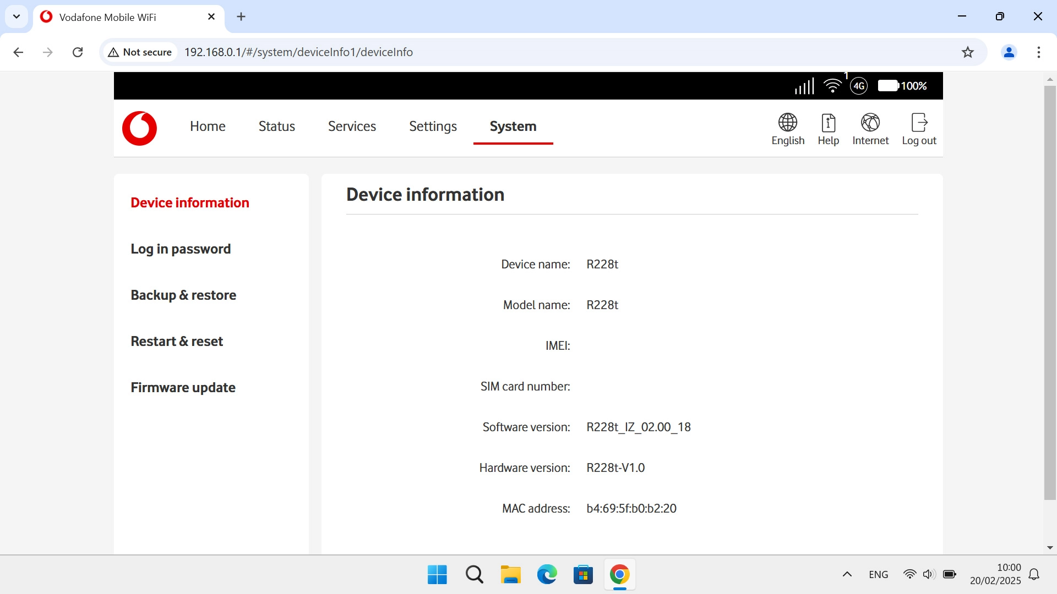1057x594 pixels.
Task: Click the page vertical scrollbar
Action: point(1050,291)
